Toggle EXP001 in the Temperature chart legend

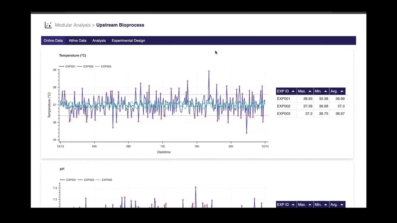70,66
